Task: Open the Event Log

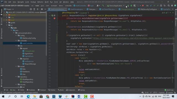Action: click(169, 90)
